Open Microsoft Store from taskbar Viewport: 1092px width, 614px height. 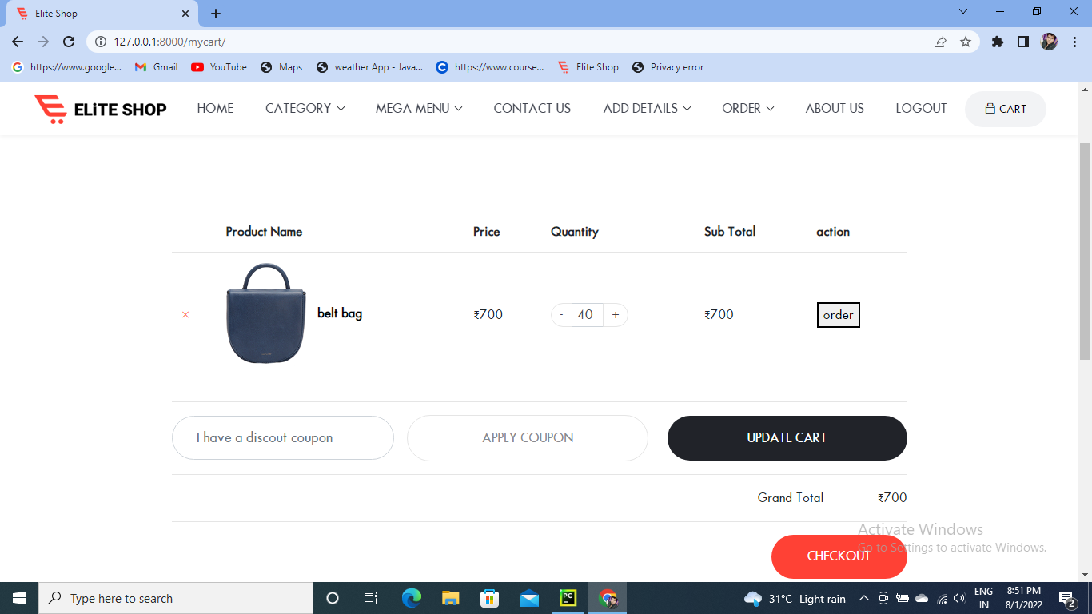(x=489, y=598)
